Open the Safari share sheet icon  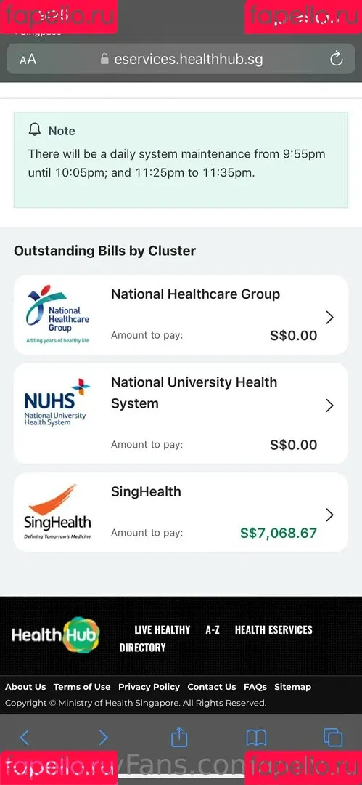(179, 736)
